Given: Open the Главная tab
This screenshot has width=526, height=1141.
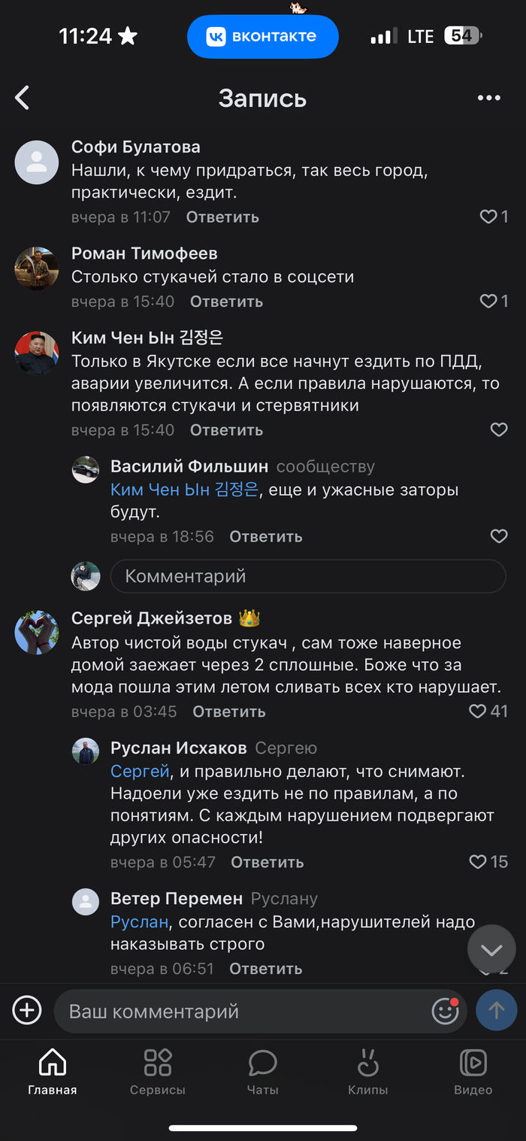Looking at the screenshot, I should point(52,1072).
